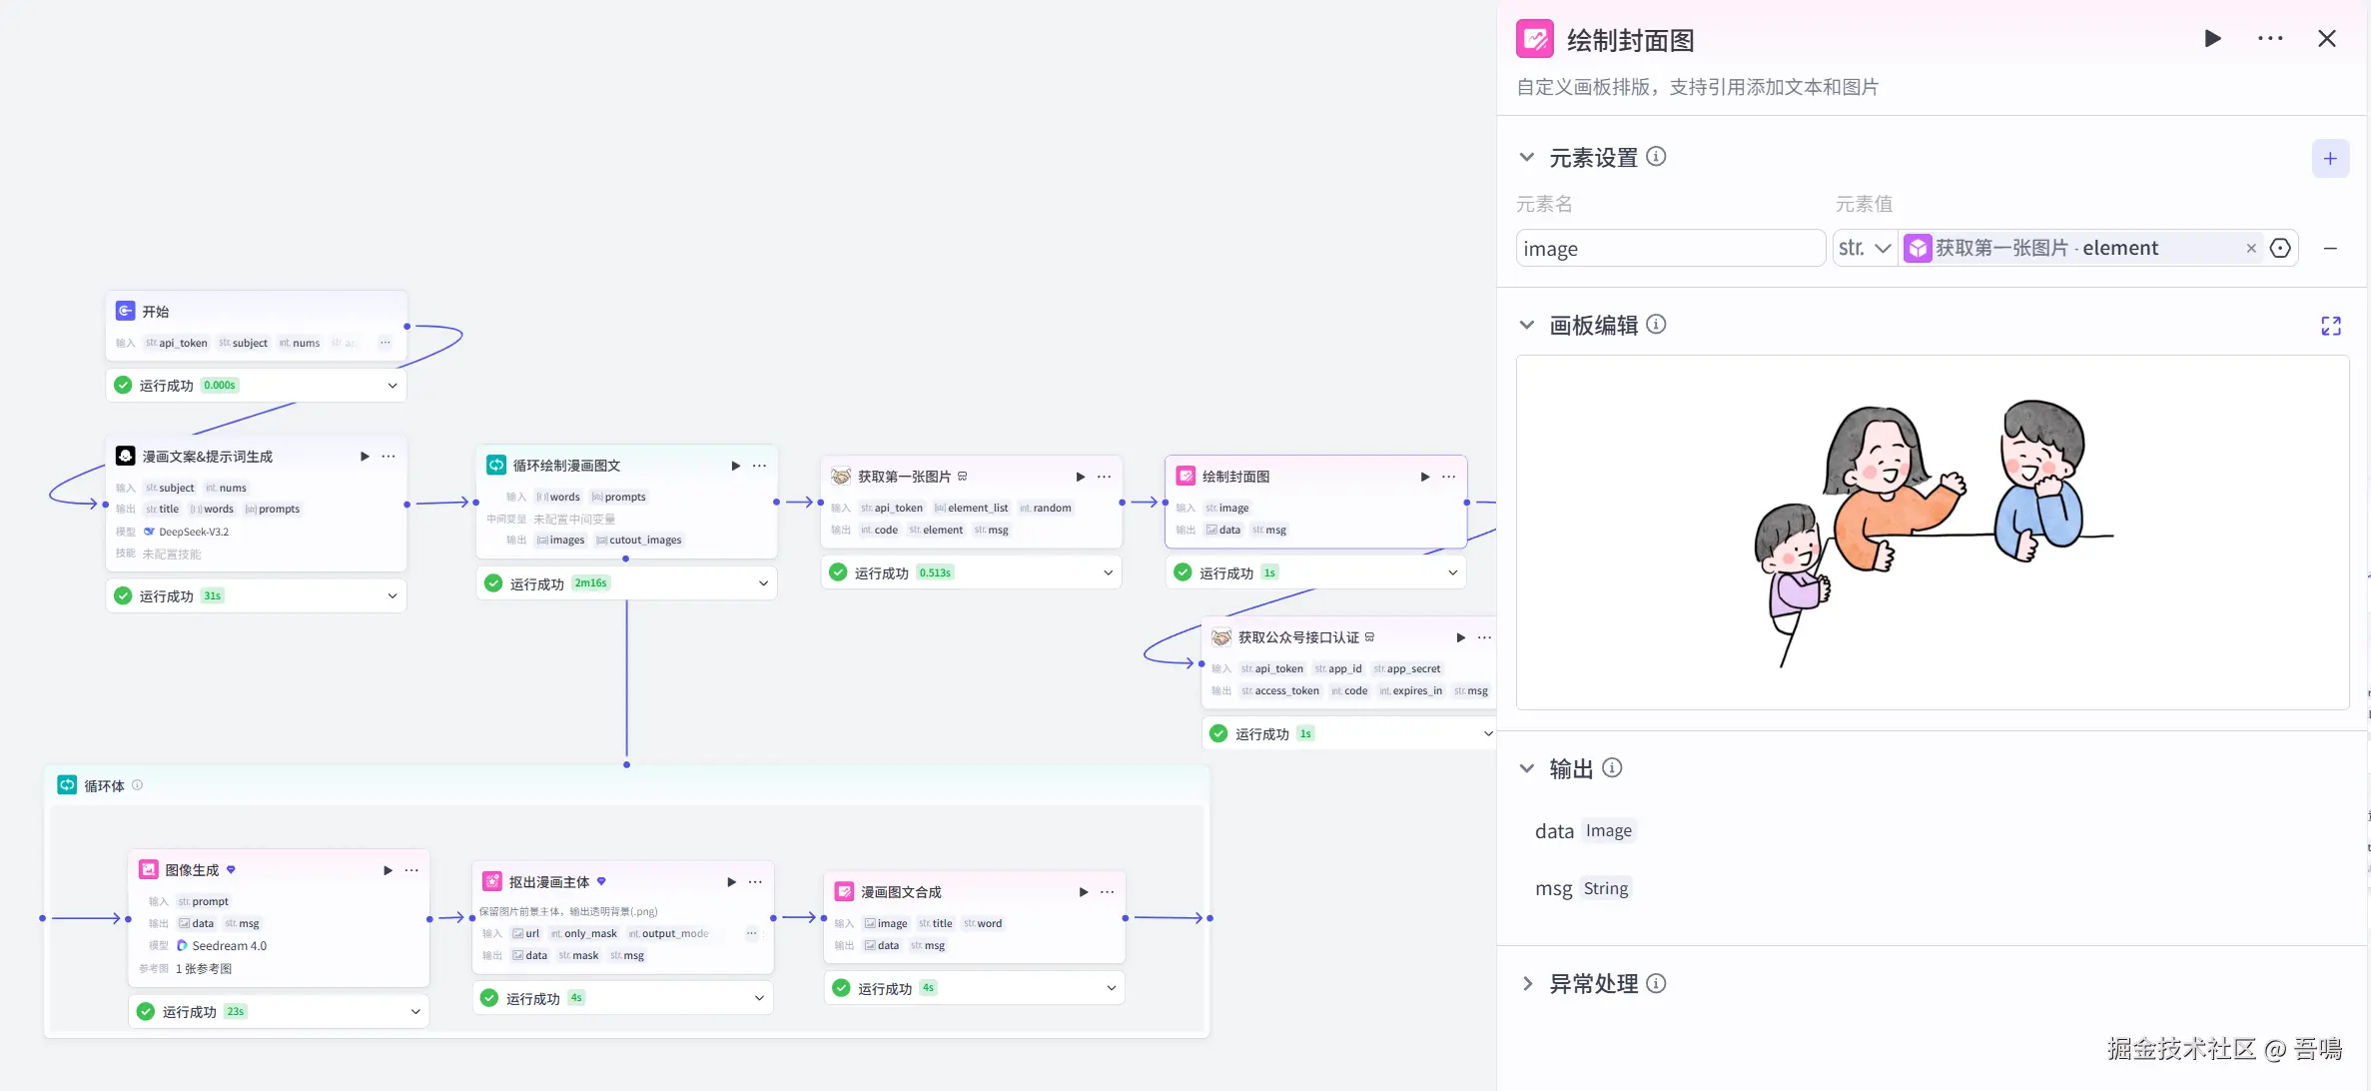
Task: Run the 漫画文案&提示词生成 node
Action: [x=365, y=457]
